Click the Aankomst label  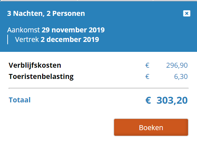24,30
